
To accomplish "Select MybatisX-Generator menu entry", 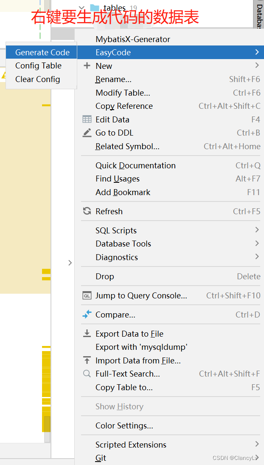I will click(170, 39).
